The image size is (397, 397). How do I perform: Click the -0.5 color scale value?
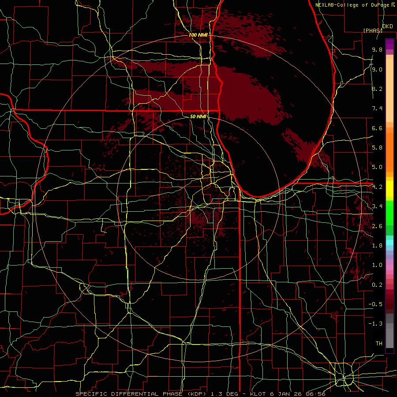[x=375, y=304]
